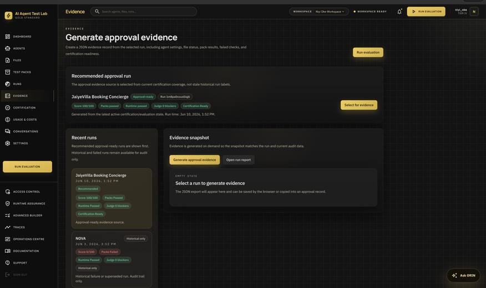Click the Certification checkmark icon
The width and height of the screenshot is (486, 288).
7,107
